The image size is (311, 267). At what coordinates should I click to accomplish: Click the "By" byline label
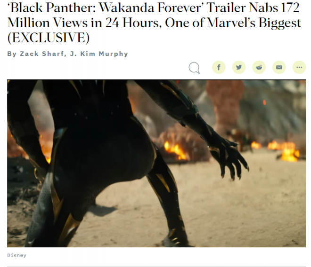tap(12, 54)
